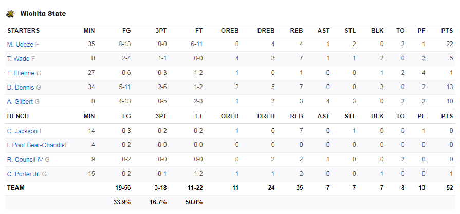
Task: Click M. Udeze's 22 points cell
Action: (450, 45)
